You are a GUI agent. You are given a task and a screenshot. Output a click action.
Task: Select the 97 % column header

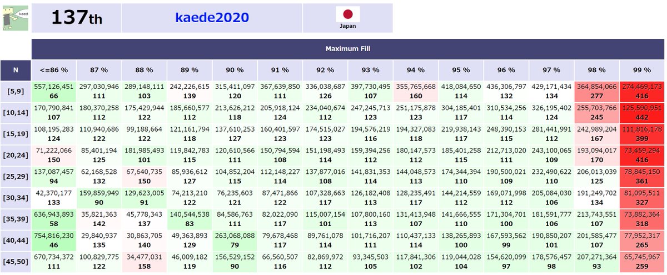551,70
